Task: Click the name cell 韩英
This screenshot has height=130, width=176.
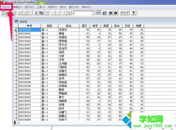Action: 69,90
